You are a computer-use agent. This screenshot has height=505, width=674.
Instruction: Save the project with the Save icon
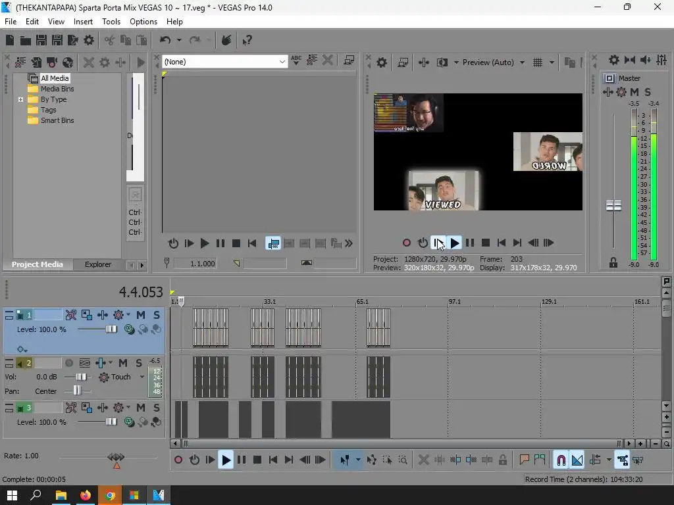[41, 40]
